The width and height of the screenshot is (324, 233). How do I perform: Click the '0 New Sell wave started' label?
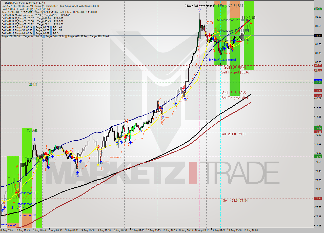coord(199,6)
